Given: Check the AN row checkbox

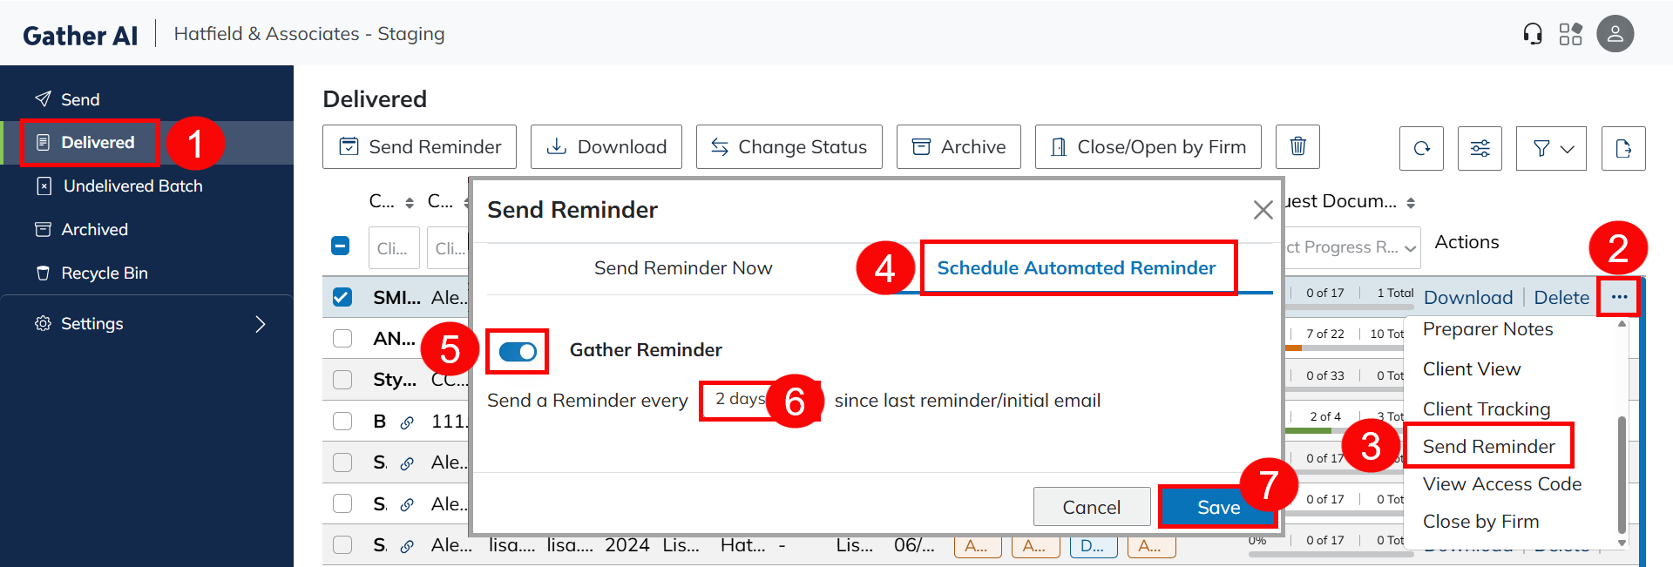Looking at the screenshot, I should (x=342, y=338).
